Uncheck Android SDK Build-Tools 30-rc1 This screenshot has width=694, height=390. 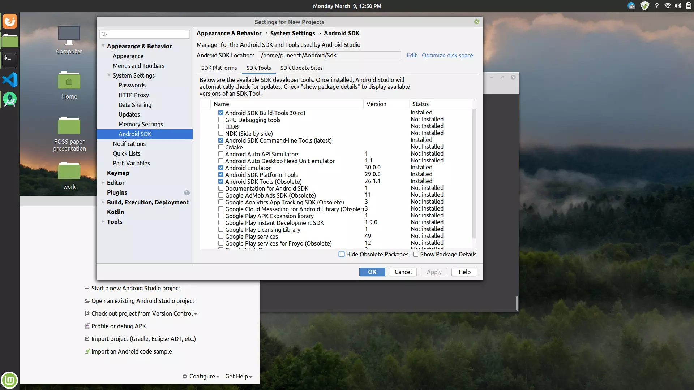[221, 113]
